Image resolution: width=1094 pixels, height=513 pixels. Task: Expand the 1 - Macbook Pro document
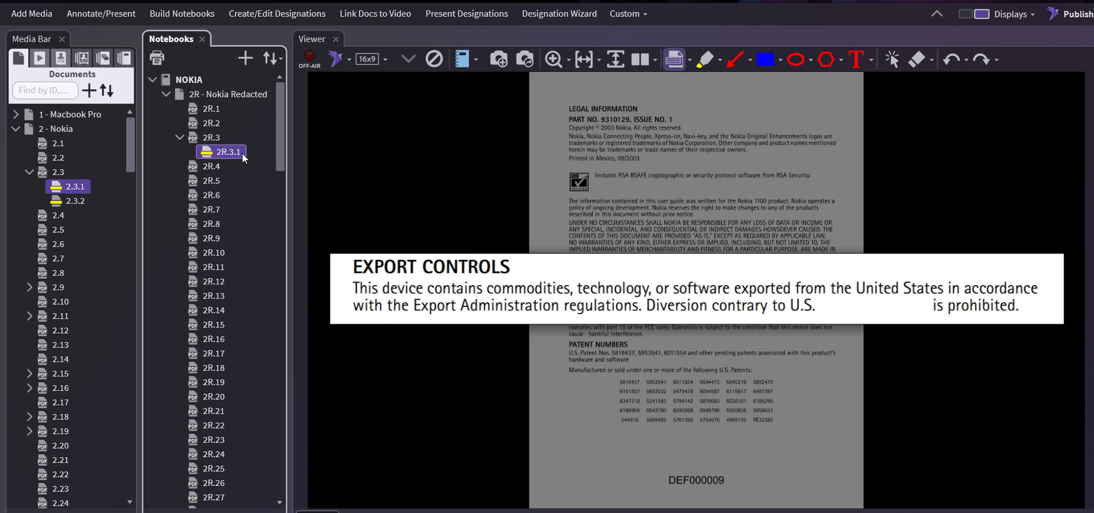tap(16, 114)
